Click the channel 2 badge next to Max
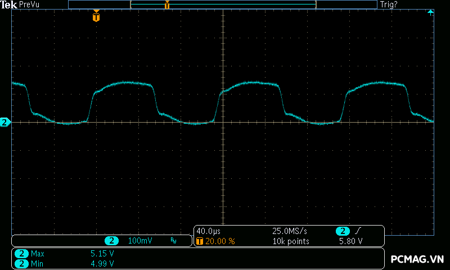Image resolution: width=450 pixels, height=270 pixels. pyautogui.click(x=21, y=254)
